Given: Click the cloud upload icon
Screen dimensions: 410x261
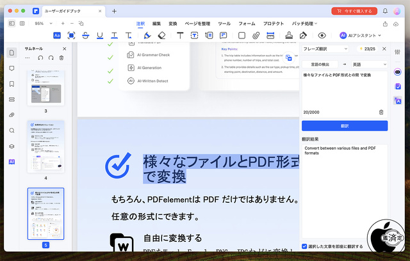Looking at the screenshot, I should (x=396, y=24).
